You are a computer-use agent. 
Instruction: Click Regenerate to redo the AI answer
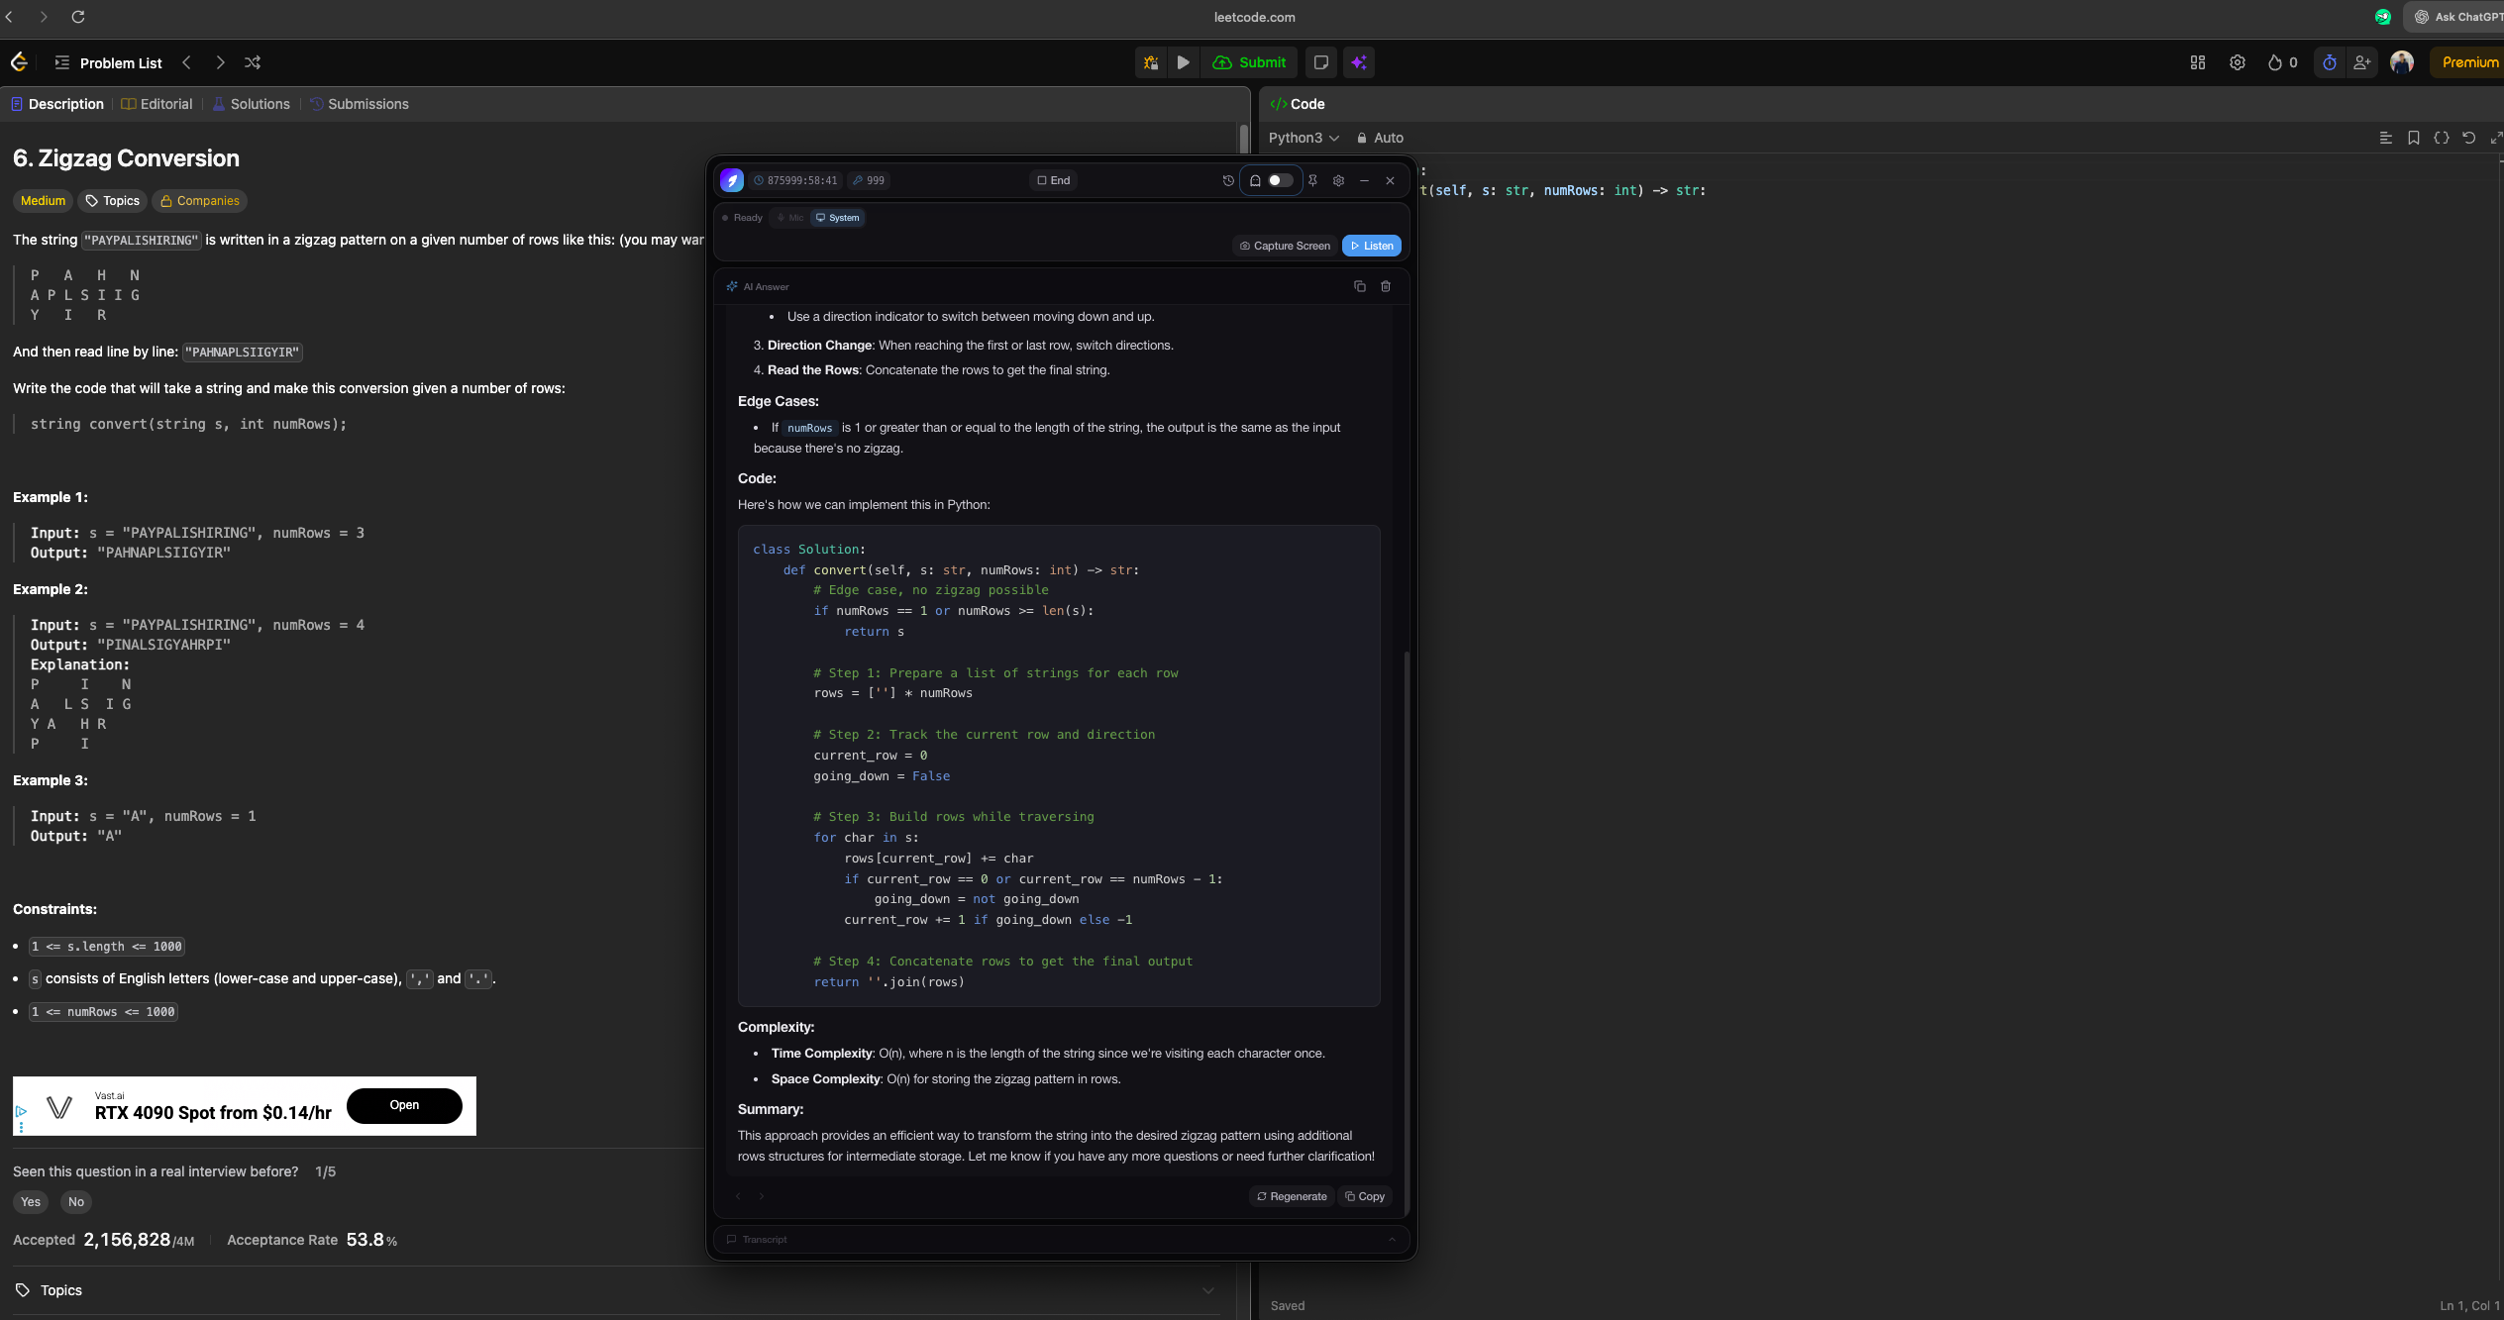point(1292,1196)
